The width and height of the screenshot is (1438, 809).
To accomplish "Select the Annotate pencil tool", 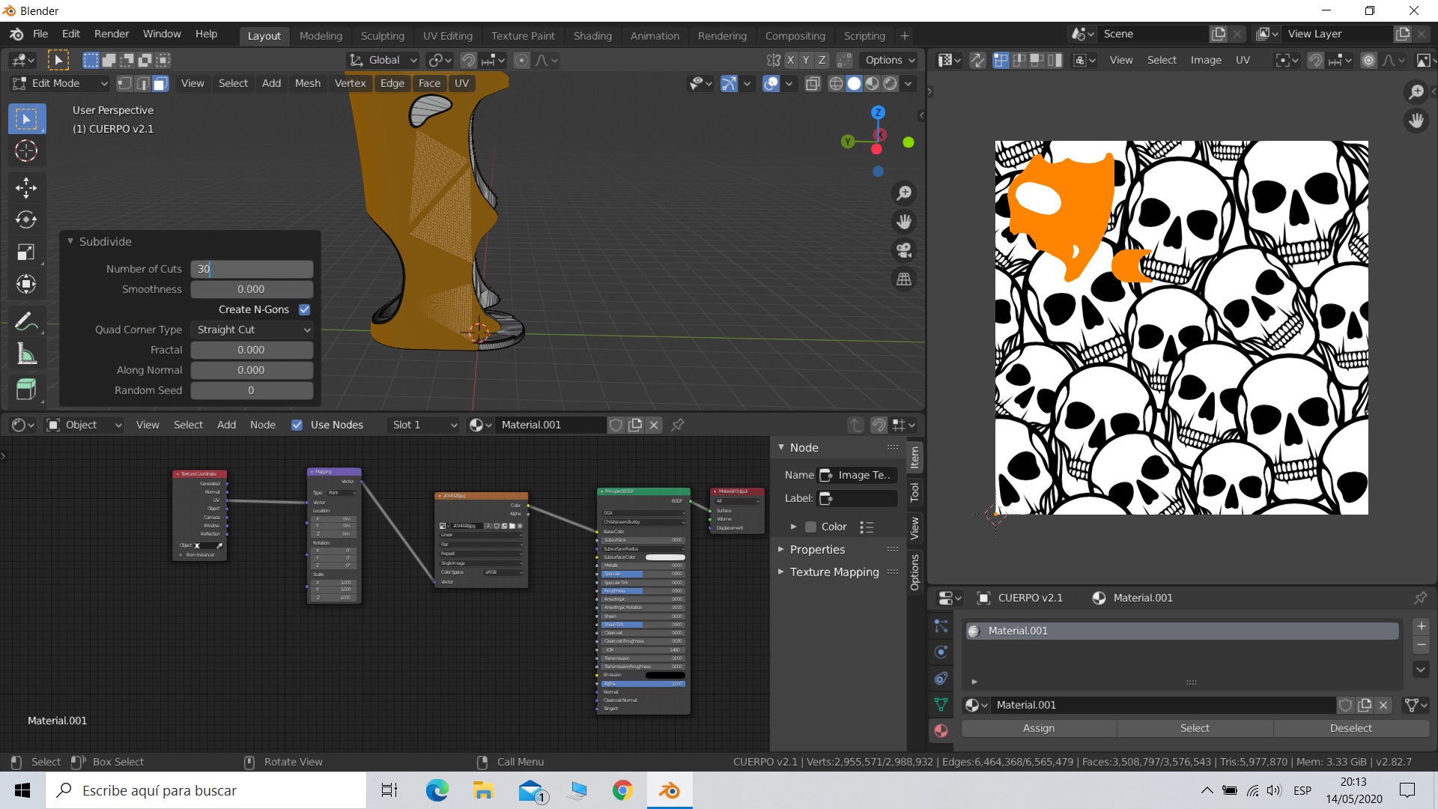I will (26, 322).
